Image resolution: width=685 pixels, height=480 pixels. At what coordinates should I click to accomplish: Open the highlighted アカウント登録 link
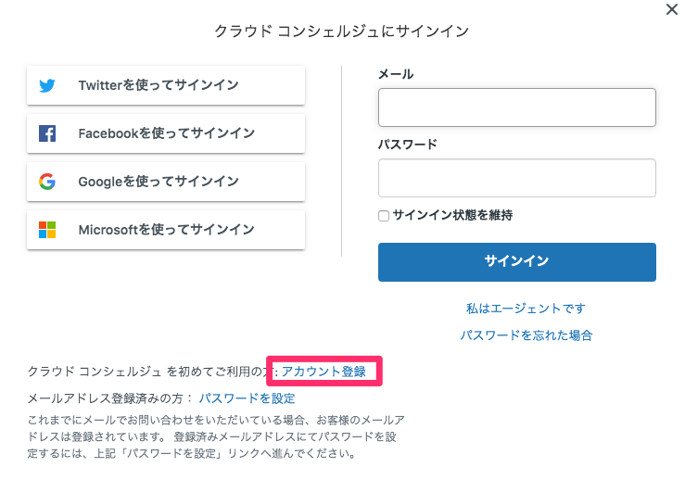coord(323,372)
